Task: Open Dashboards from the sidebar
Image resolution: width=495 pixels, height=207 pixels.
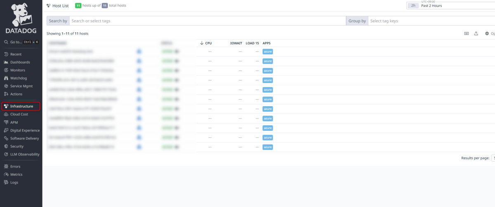Action: point(20,62)
